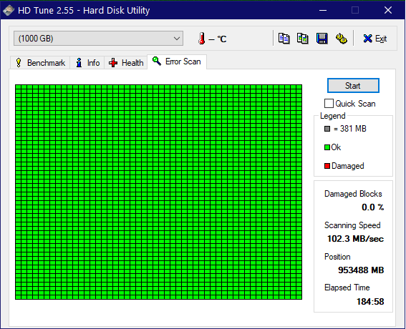Expand the (1000 GB) drive dropdown
Viewport: 406px width, 329px height.
[98, 39]
